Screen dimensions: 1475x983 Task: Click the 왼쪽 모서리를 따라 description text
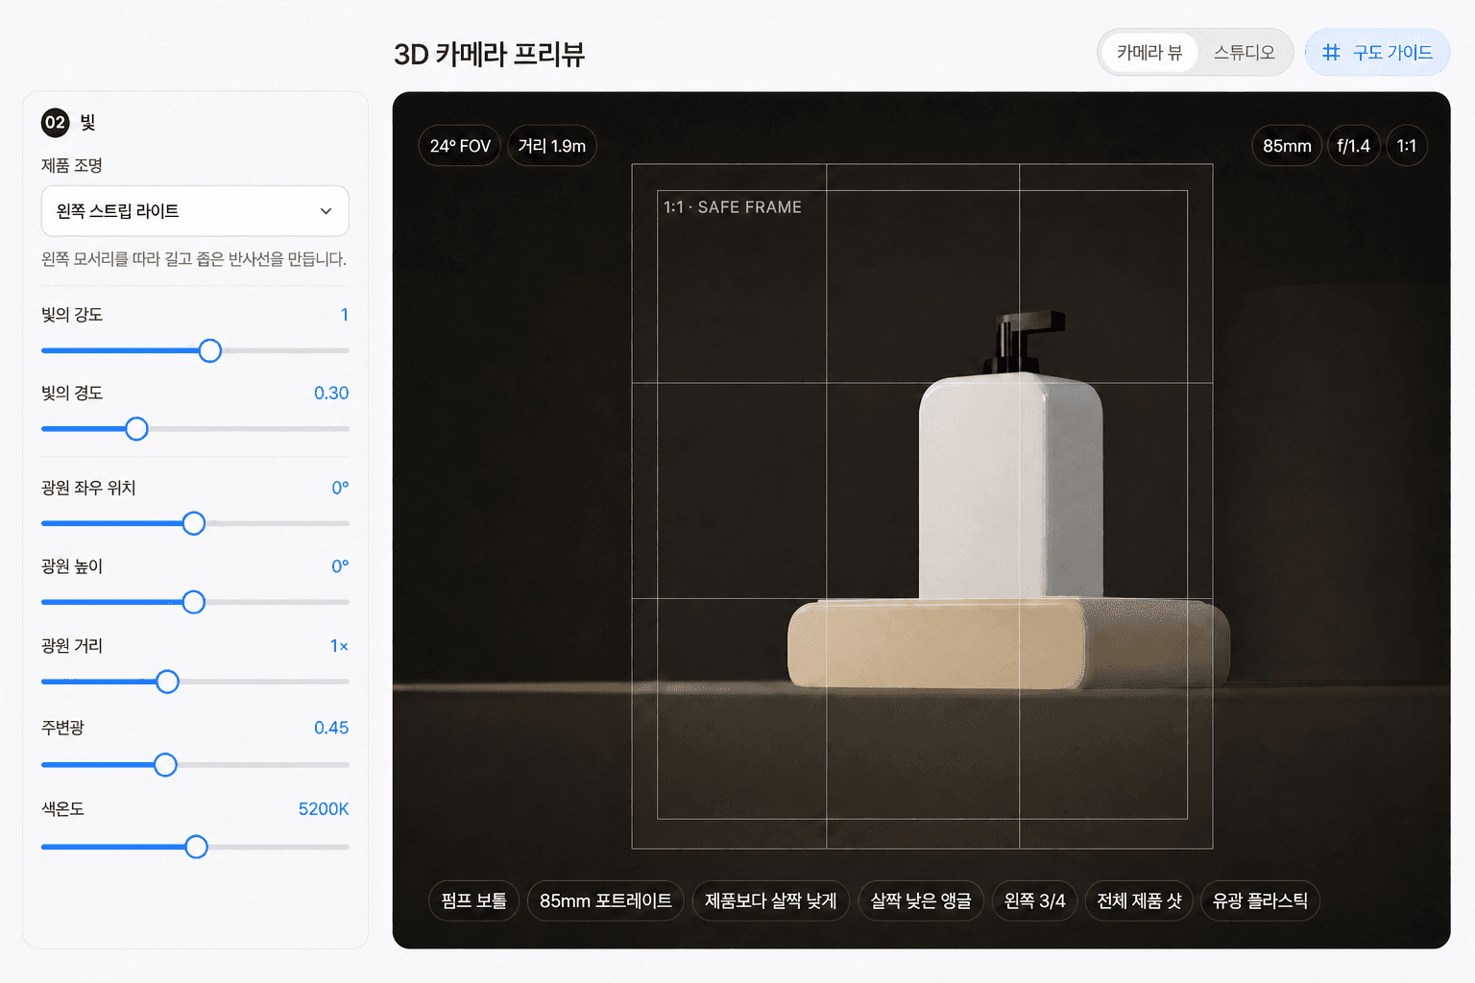coord(194,259)
